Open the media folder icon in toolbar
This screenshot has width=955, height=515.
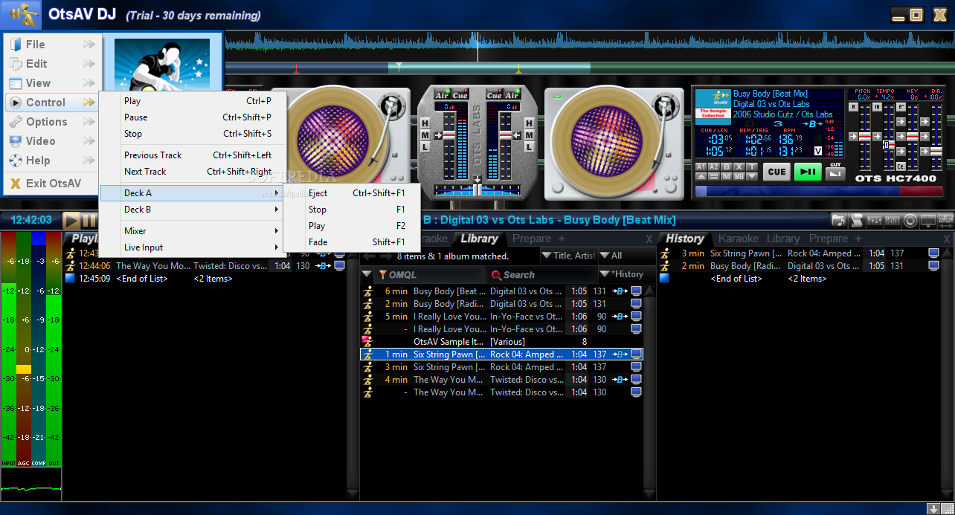839,221
